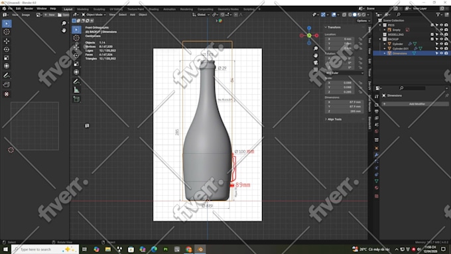Toggle X-ray display in viewport header

coord(344,15)
